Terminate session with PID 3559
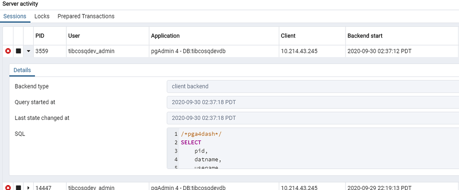 point(8,51)
